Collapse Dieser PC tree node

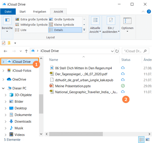point(3,88)
